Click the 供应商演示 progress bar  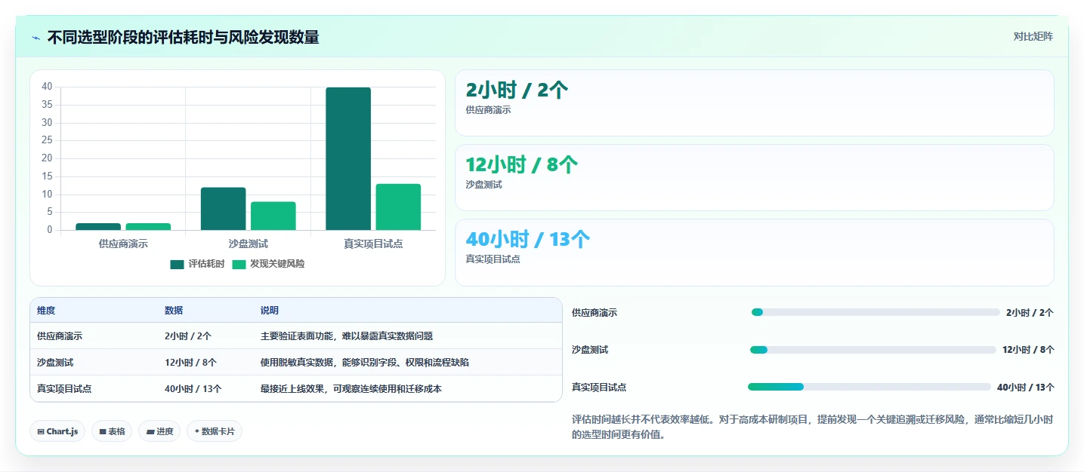point(876,312)
